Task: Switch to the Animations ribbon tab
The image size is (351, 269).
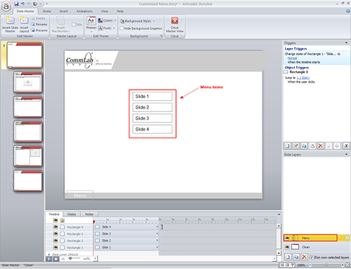Action: click(84, 11)
